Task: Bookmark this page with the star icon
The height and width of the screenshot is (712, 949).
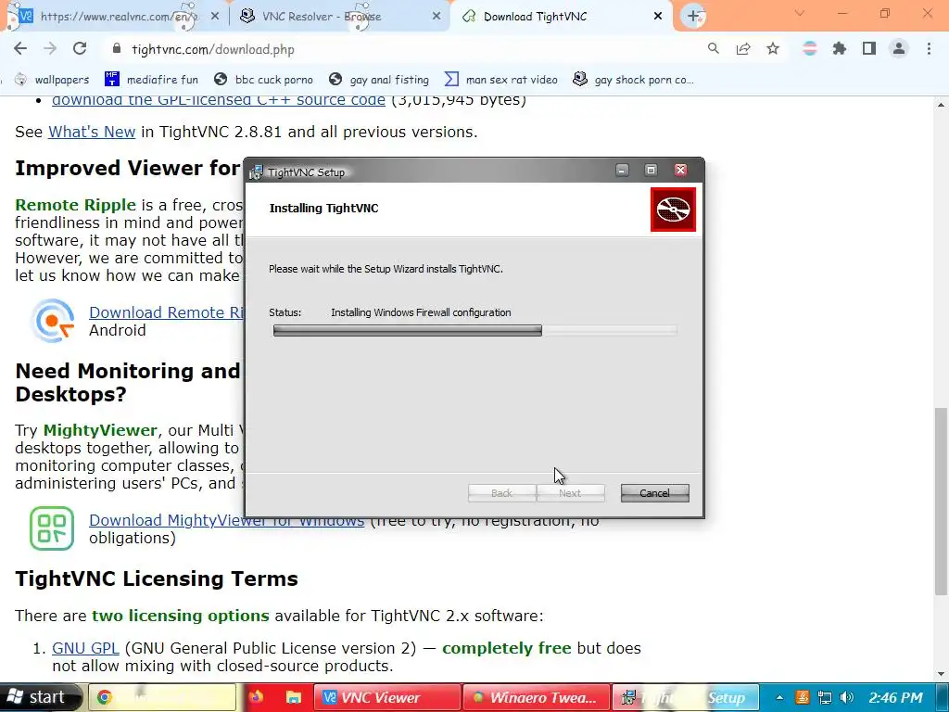Action: click(773, 49)
